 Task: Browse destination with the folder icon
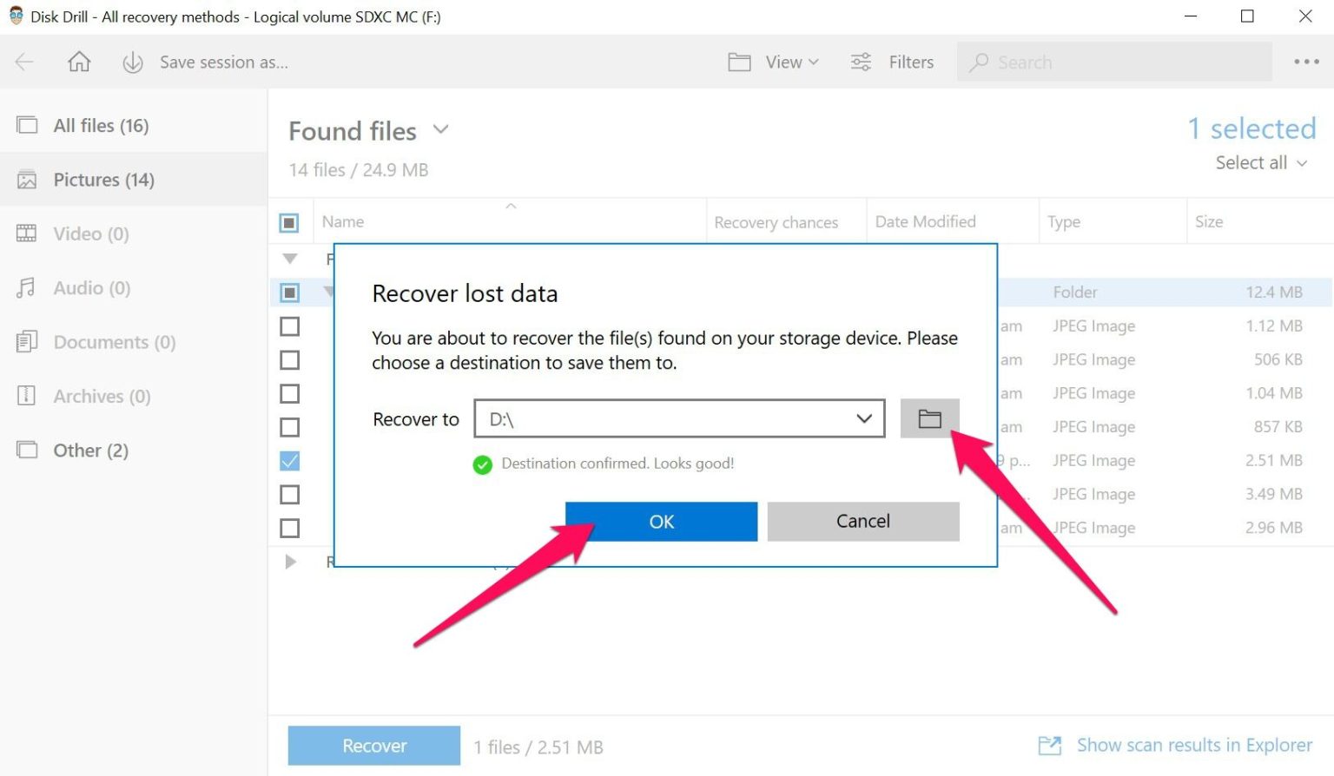(929, 418)
